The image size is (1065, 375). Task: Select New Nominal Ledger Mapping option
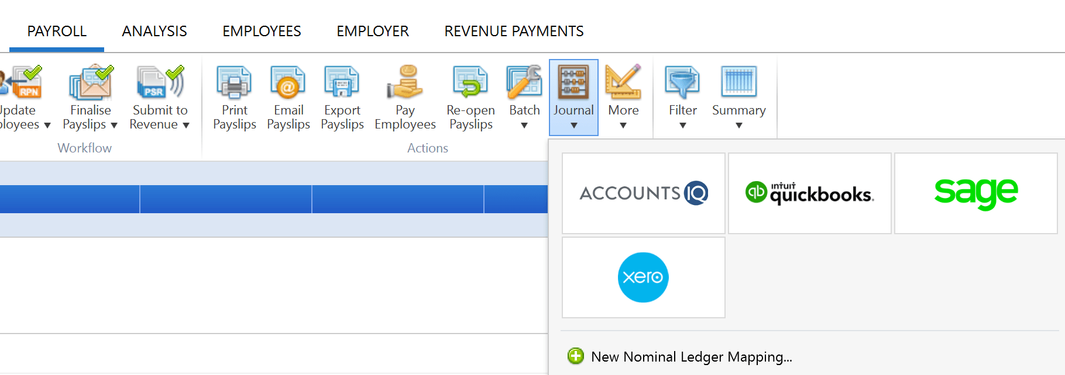tap(692, 356)
